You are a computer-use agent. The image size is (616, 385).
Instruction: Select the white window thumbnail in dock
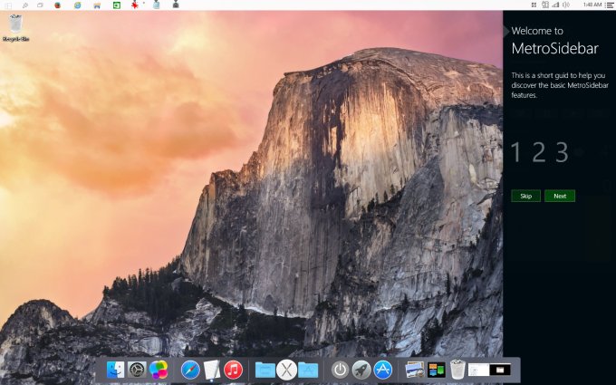(478, 370)
